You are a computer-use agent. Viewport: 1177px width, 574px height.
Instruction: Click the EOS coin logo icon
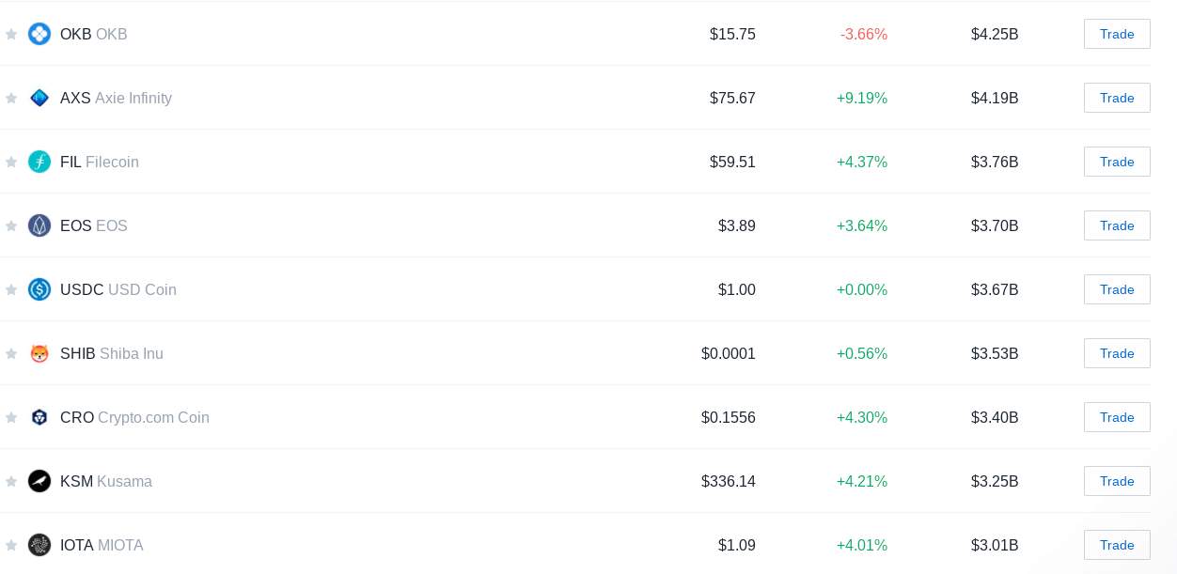pos(39,225)
